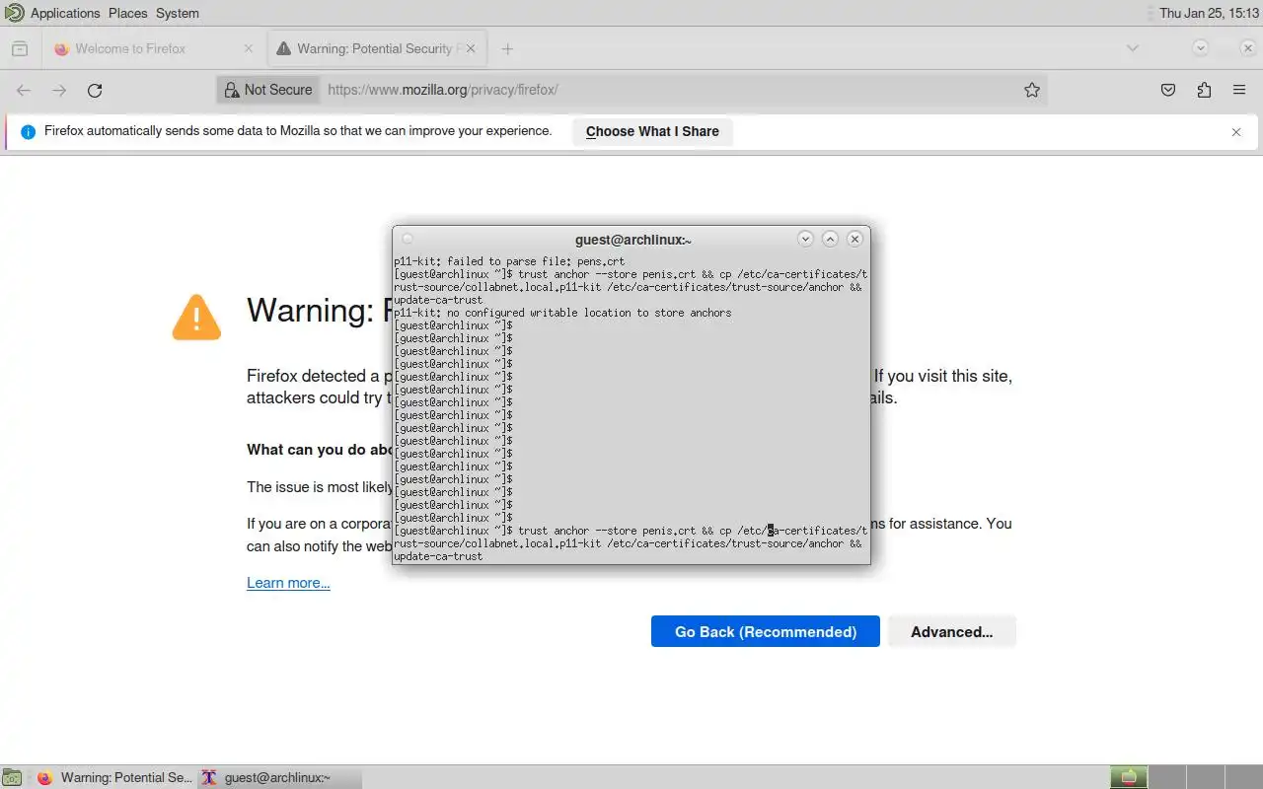Open the System menu
Viewport: 1263px width, 789px height.
pyautogui.click(x=178, y=13)
